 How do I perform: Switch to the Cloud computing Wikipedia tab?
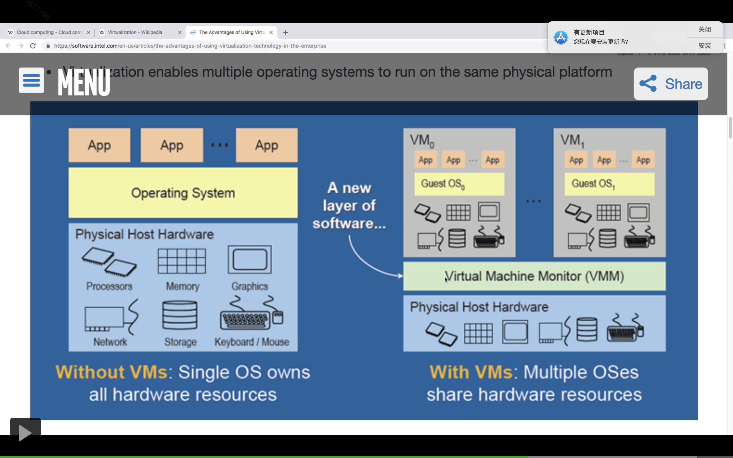click(48, 32)
